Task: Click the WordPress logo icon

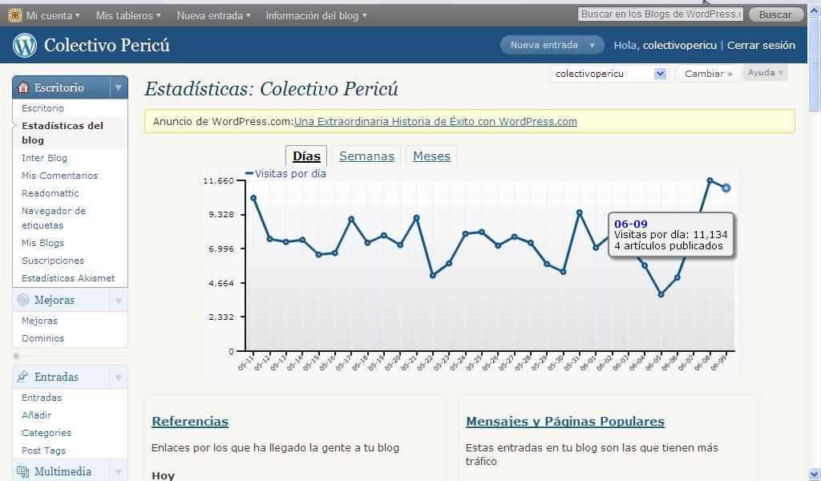Action: pyautogui.click(x=25, y=46)
